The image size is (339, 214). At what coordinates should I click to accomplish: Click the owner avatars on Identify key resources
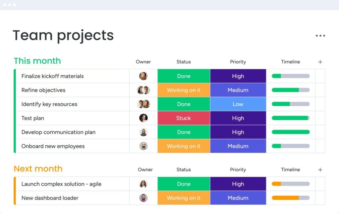pos(143,104)
